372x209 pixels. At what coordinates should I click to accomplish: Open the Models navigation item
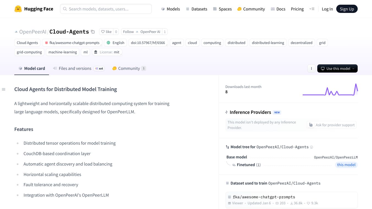point(170,9)
